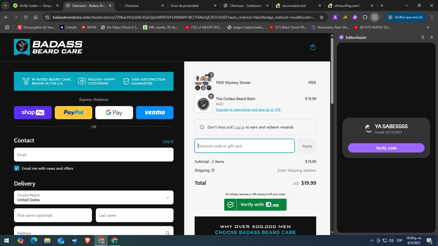Launch Brave browser from taskbar
This screenshot has width=438, height=246.
pos(88,241)
